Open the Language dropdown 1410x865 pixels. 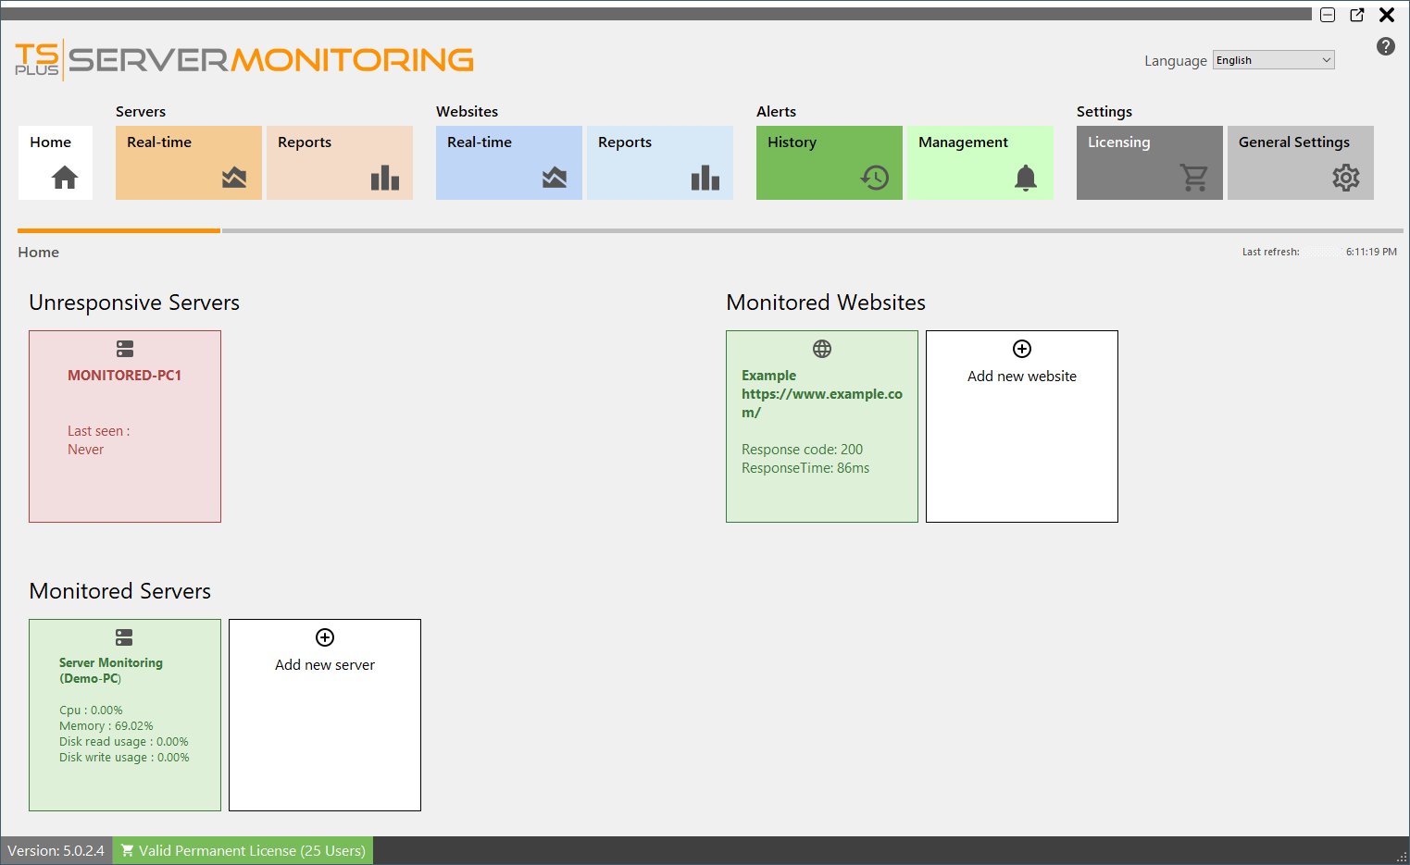[x=1273, y=59]
